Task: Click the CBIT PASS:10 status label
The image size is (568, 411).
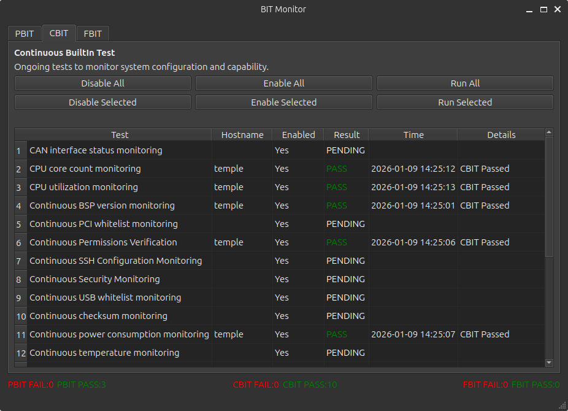Action: (x=310, y=384)
